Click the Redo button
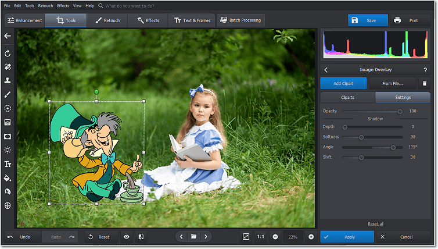The image size is (438, 249). (60, 237)
